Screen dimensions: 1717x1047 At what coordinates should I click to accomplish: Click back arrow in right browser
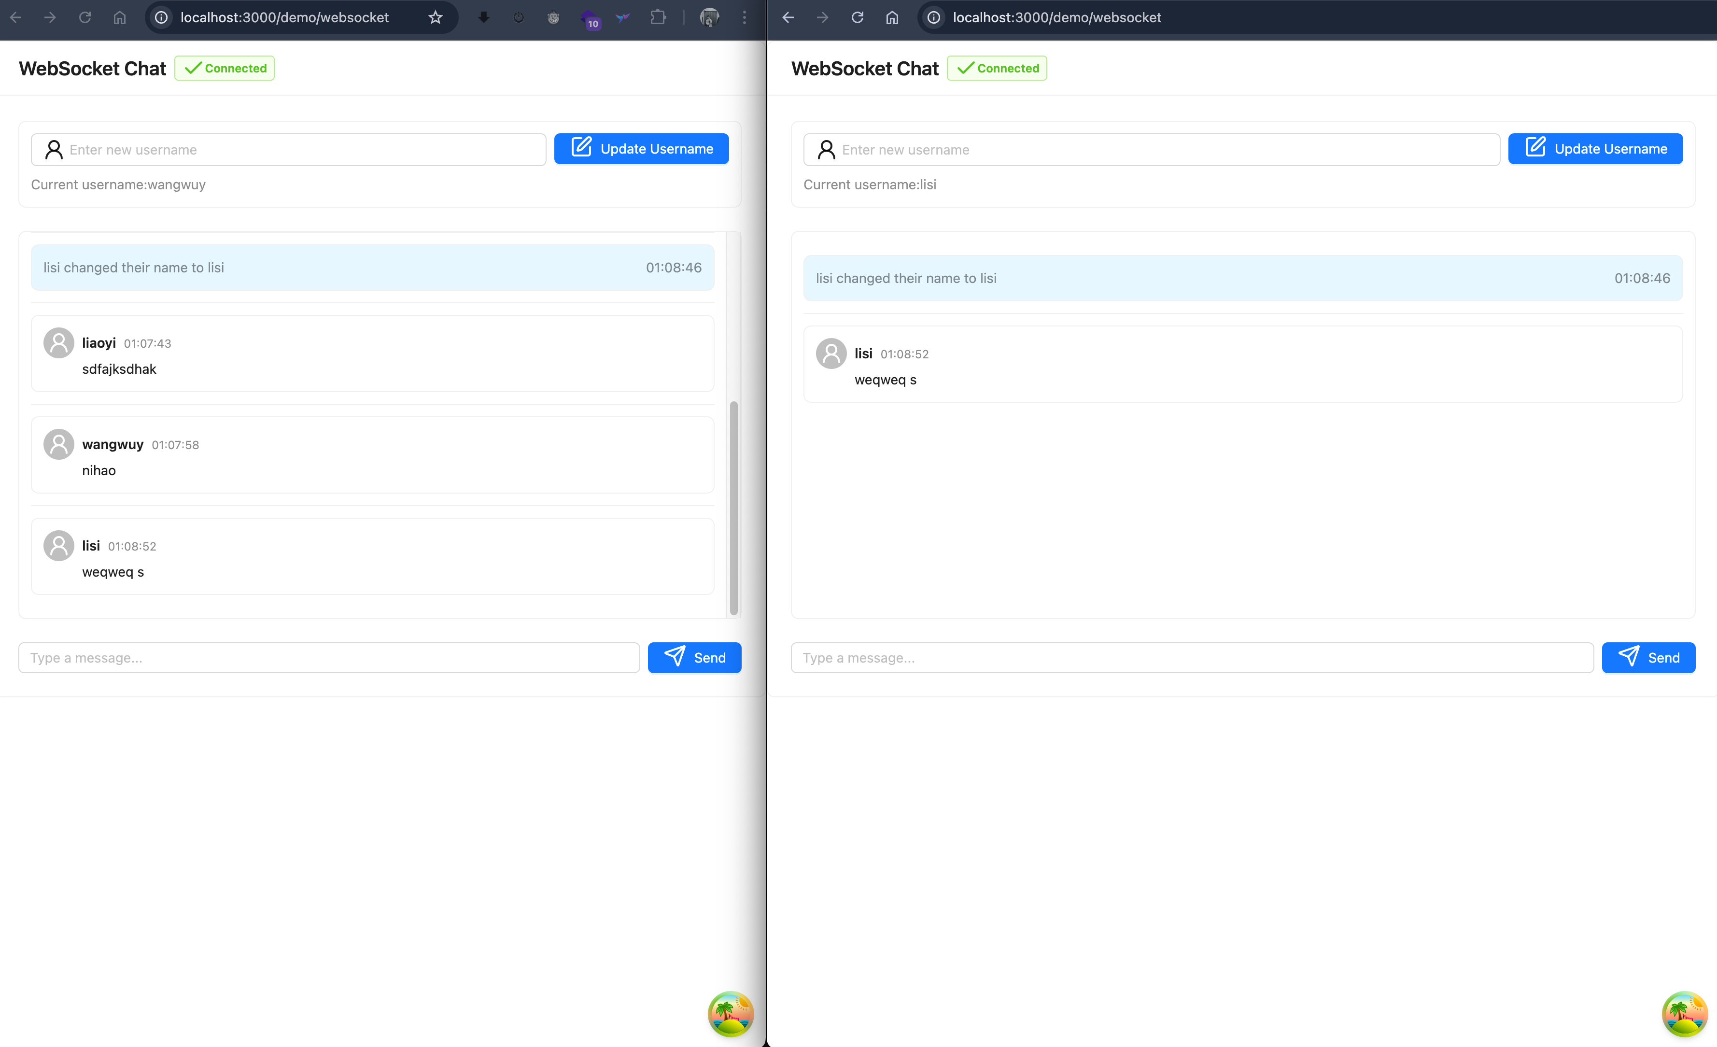pos(788,17)
